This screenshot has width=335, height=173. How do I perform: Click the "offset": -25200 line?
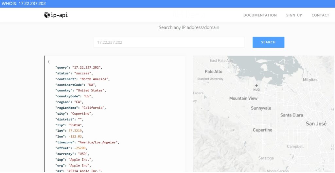click(x=71, y=148)
